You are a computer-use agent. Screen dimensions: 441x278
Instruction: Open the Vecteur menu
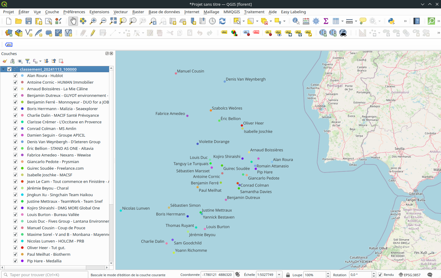pyautogui.click(x=120, y=12)
